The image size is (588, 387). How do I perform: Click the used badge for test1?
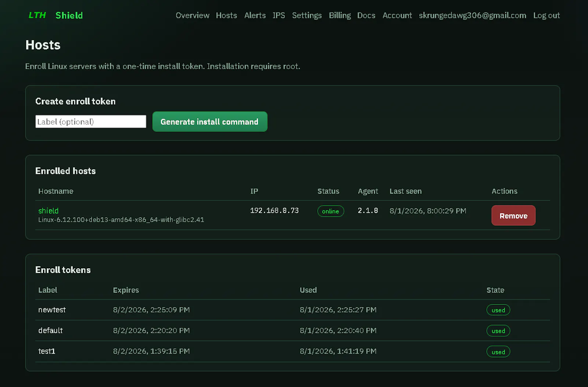click(x=498, y=352)
